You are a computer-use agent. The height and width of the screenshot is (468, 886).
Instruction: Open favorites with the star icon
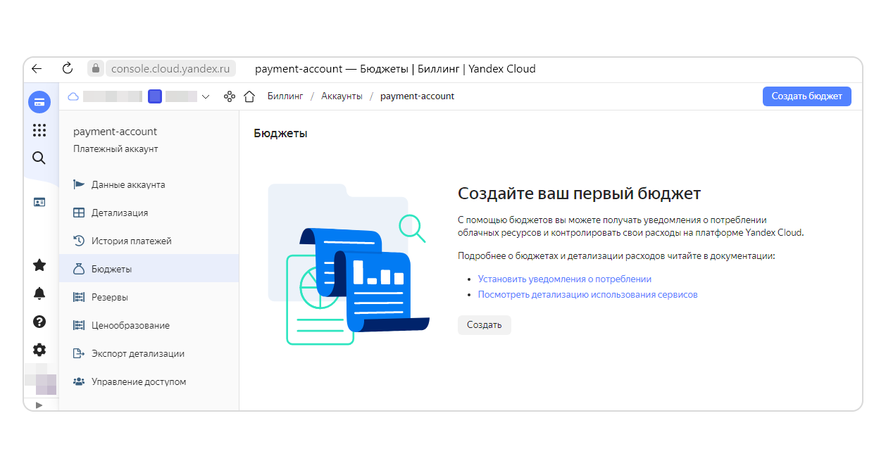[x=39, y=265]
